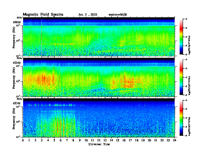Click hour "6" on the time axis
The width and height of the screenshot is (208, 161).
point(61,140)
